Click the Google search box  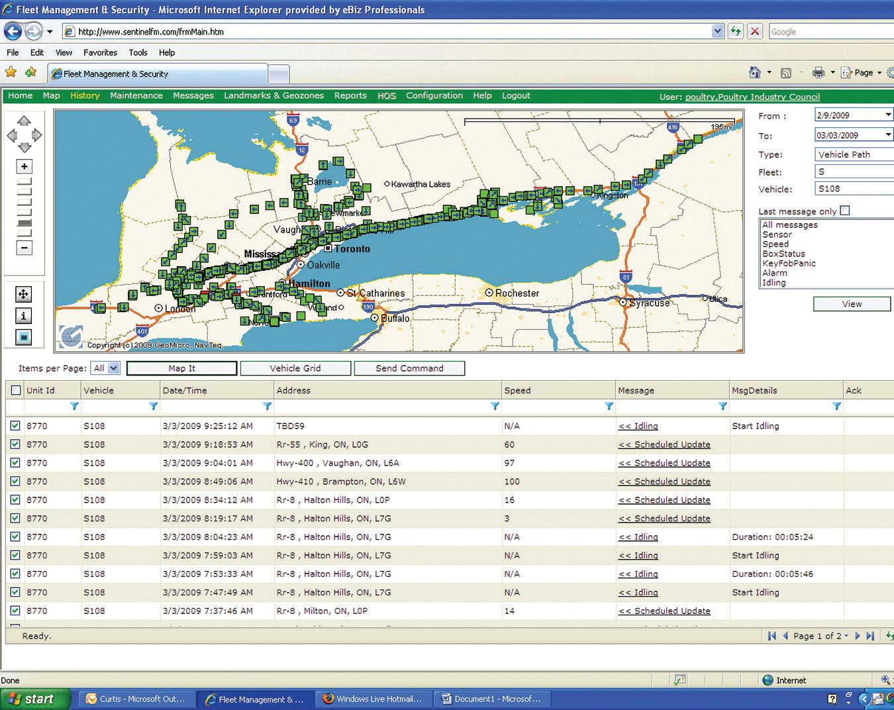coord(830,31)
